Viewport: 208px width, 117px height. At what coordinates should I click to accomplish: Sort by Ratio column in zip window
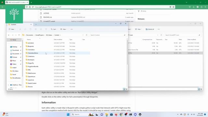click(x=180, y=40)
